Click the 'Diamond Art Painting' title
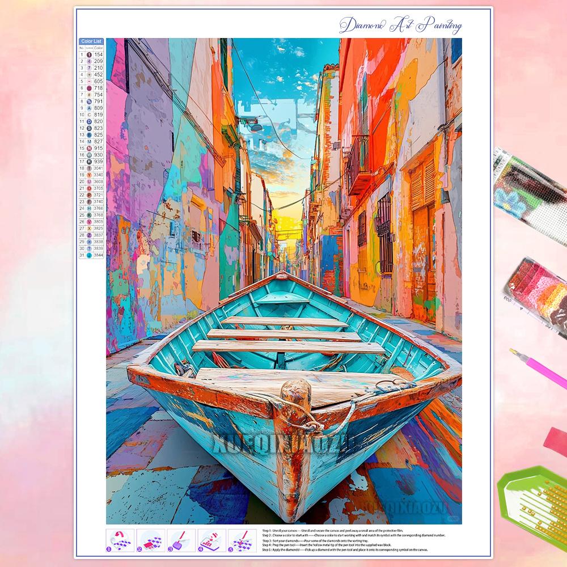The width and height of the screenshot is (567, 567). click(400, 24)
